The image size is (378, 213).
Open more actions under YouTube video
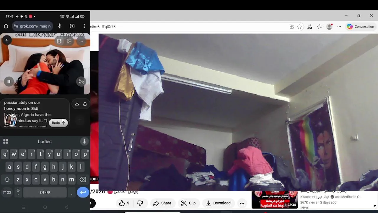[x=242, y=203]
